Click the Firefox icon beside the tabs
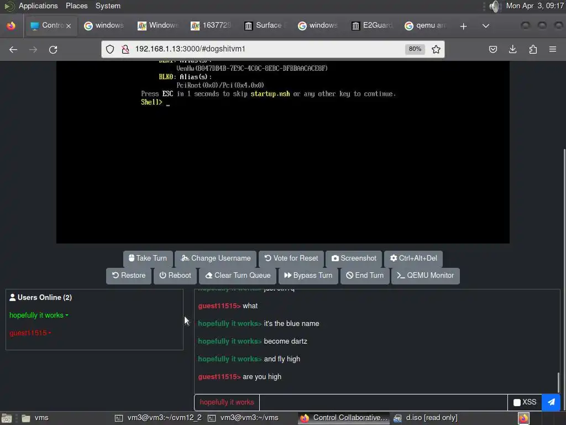Viewport: 566px width, 425px height. pyautogui.click(x=11, y=25)
